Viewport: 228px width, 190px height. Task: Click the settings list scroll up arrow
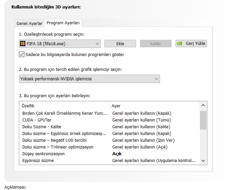[x=203, y=106]
